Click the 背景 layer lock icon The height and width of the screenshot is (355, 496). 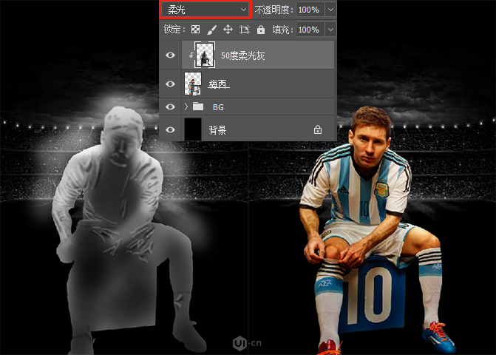pyautogui.click(x=318, y=129)
